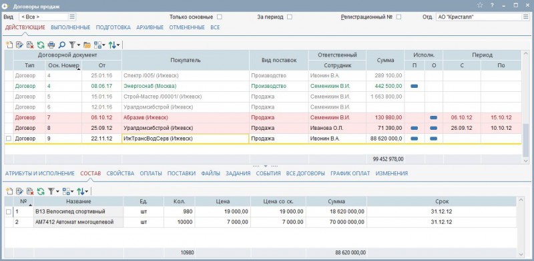The width and height of the screenshot is (534, 261).
Task: Edit the selected contract in the upper toolbar
Action: point(19,45)
